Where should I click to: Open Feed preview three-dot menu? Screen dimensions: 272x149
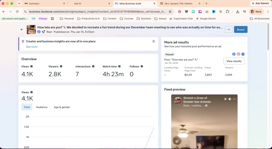coord(235,99)
